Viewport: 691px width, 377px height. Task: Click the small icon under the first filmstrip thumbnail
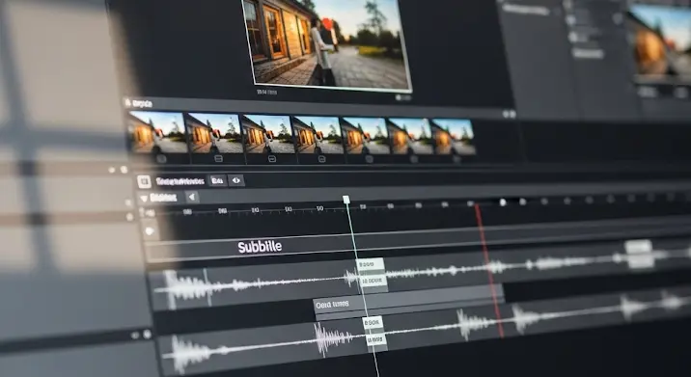(x=161, y=159)
